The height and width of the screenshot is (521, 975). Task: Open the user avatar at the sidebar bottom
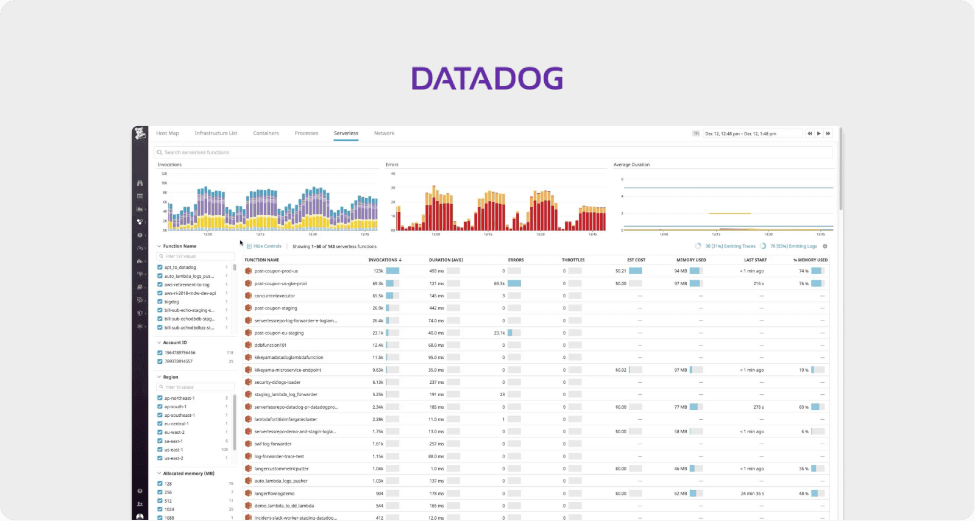[140, 517]
